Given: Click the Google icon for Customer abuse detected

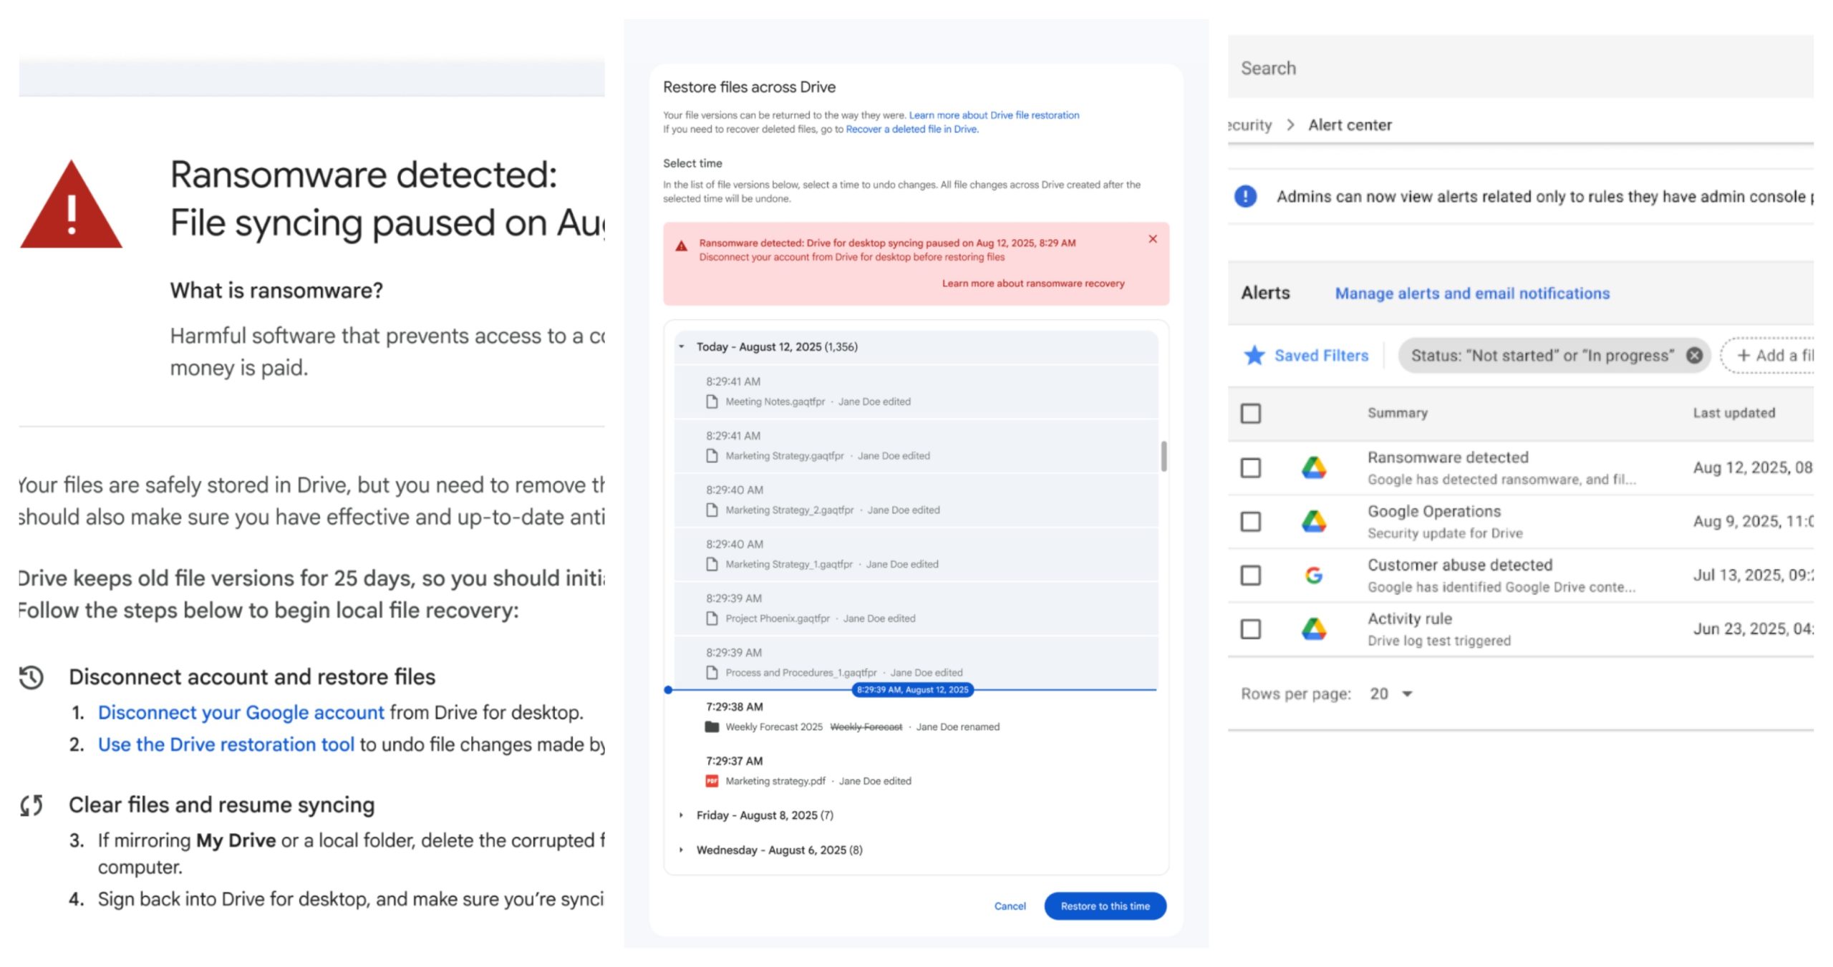Looking at the screenshot, I should pos(1313,575).
